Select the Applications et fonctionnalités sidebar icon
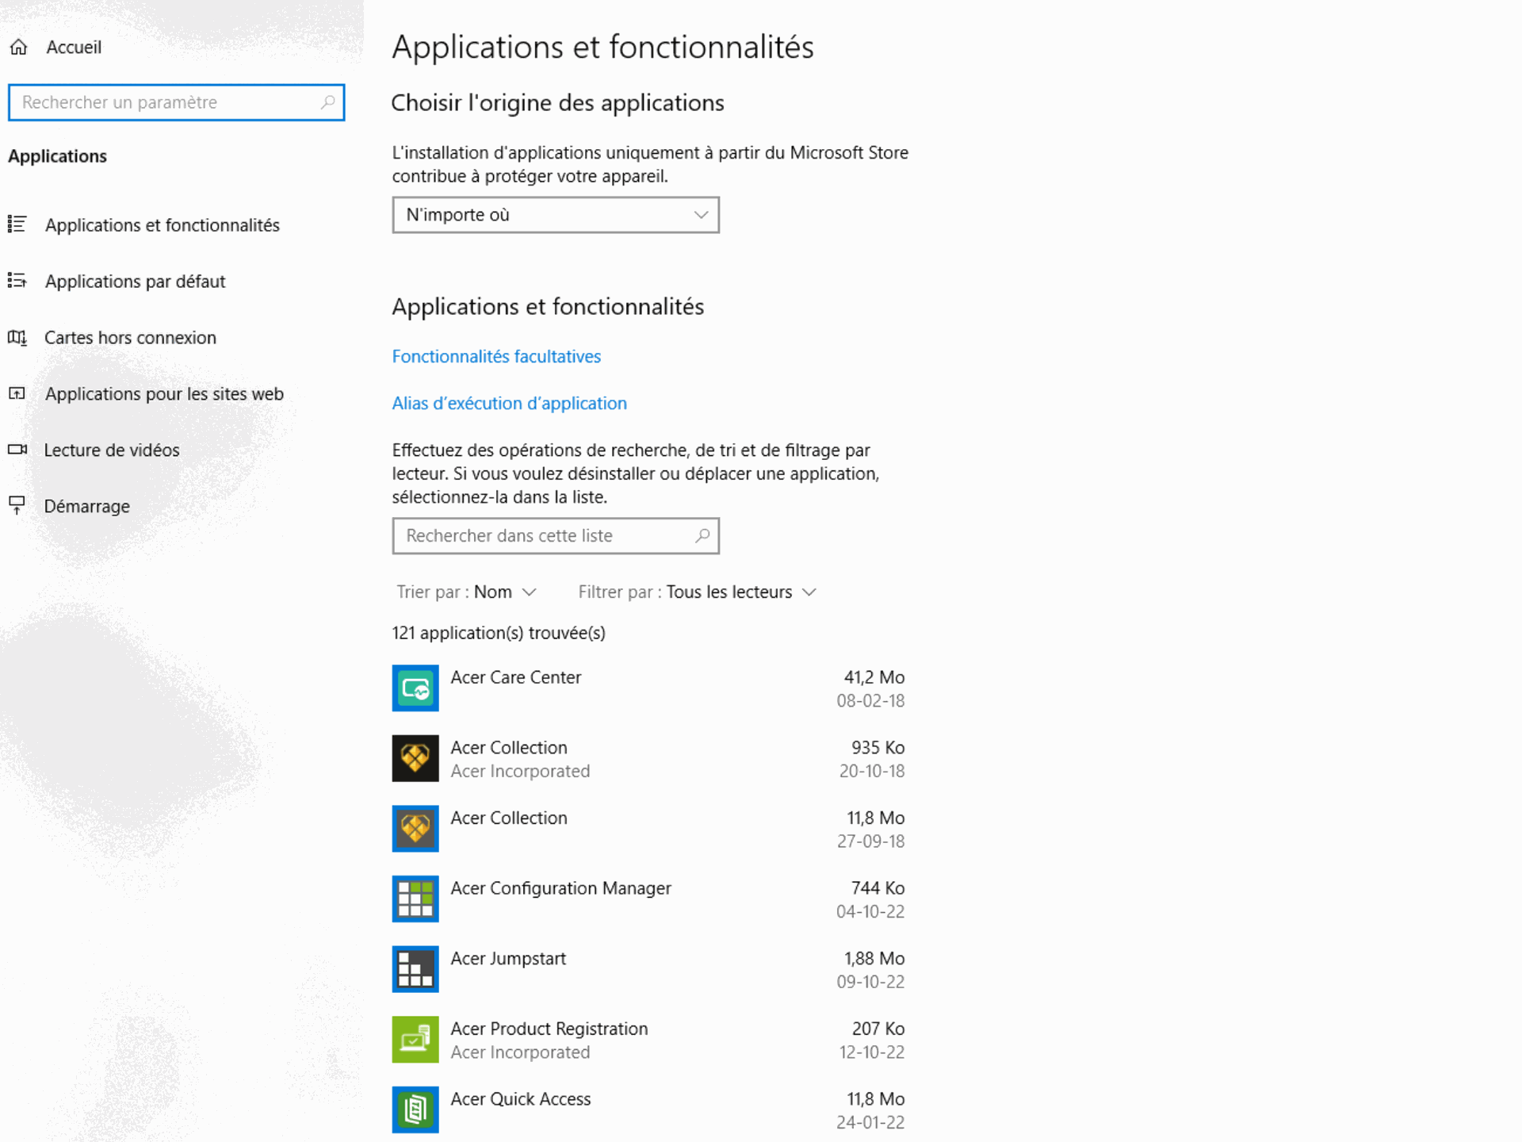Viewport: 1522px width, 1142px height. pyautogui.click(x=17, y=224)
